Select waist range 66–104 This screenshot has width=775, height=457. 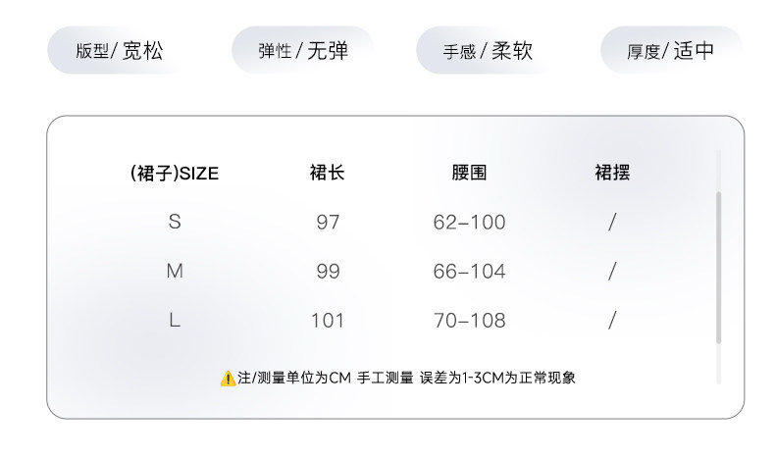point(469,272)
